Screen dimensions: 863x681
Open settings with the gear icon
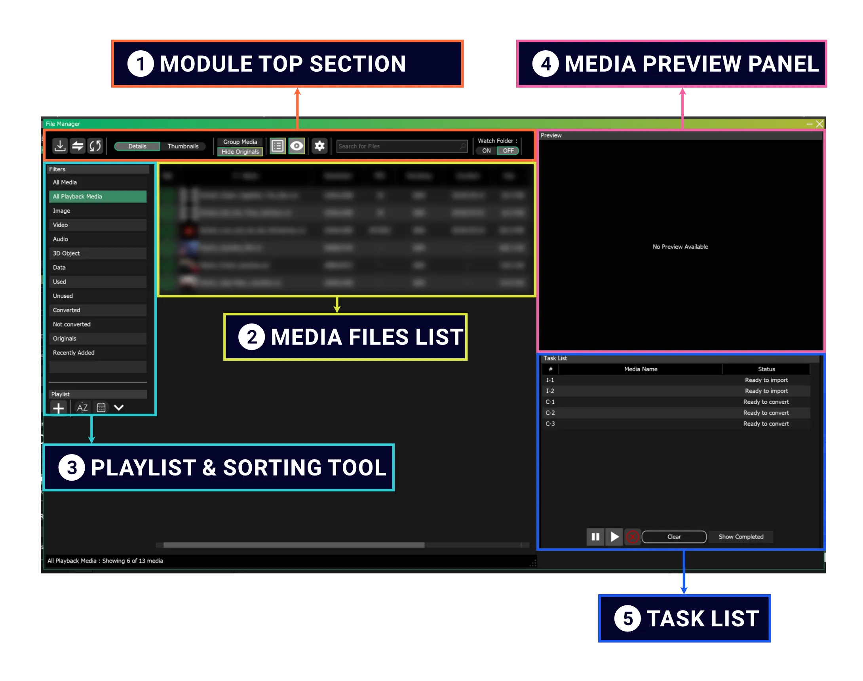[x=319, y=146]
